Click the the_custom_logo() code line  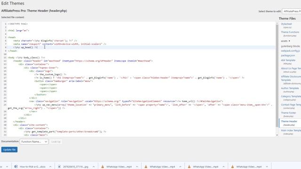[x=50, y=74]
